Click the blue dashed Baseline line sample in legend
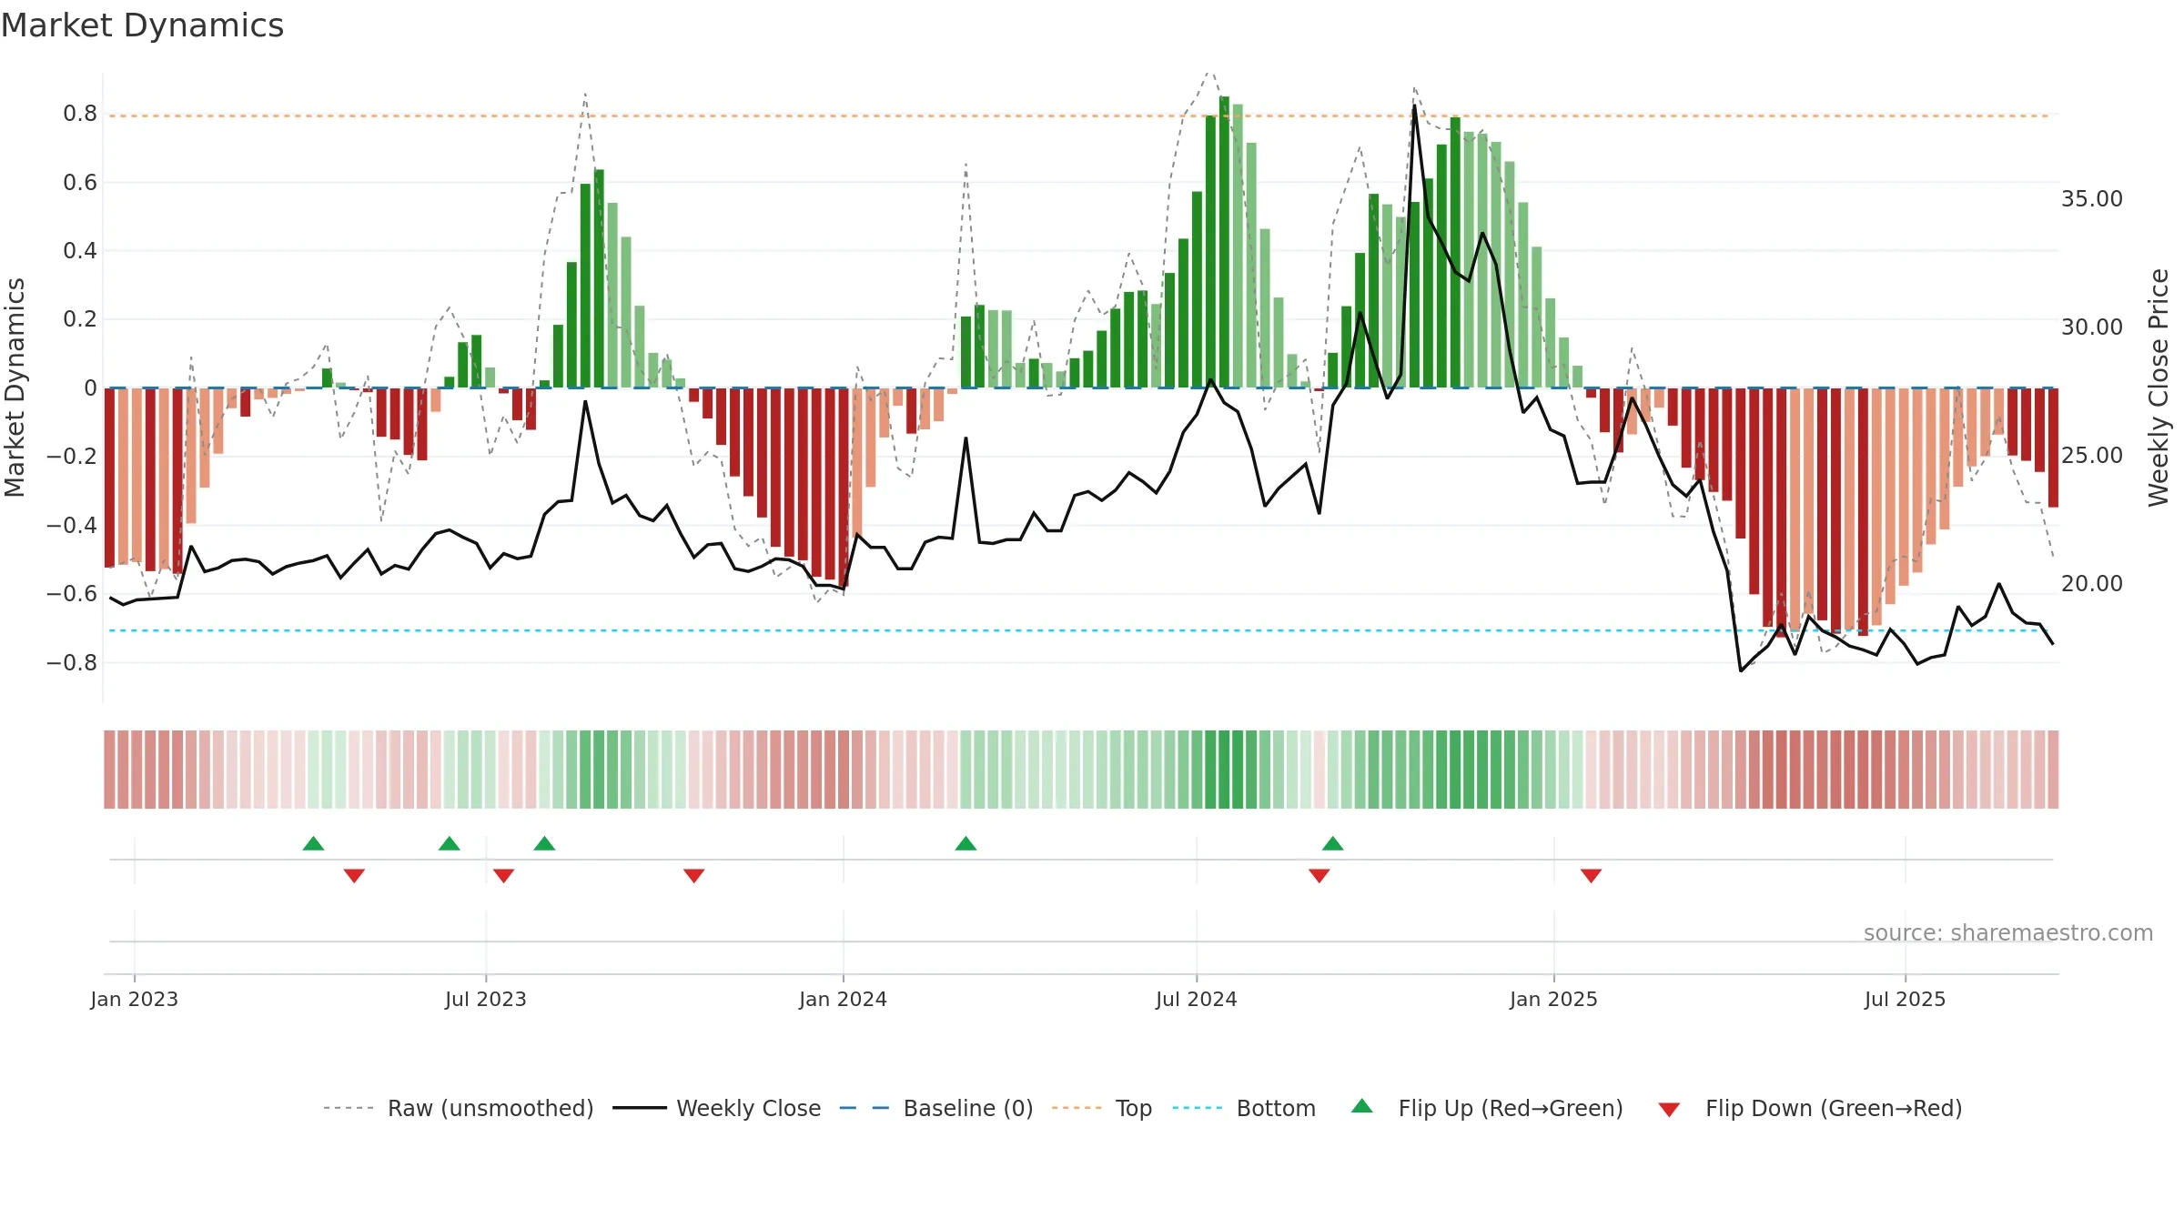This screenshot has height=1228, width=2184. 864,1108
